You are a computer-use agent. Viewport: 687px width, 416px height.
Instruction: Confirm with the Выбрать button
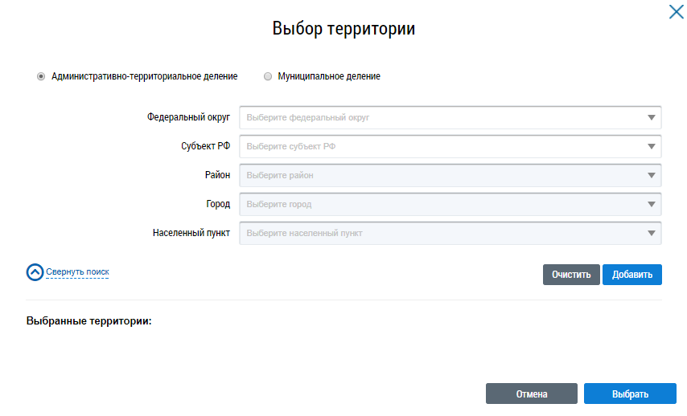click(629, 394)
